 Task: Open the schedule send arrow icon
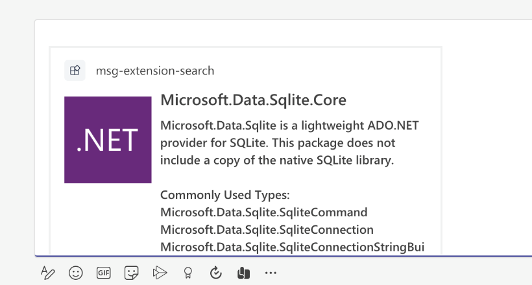coord(160,273)
